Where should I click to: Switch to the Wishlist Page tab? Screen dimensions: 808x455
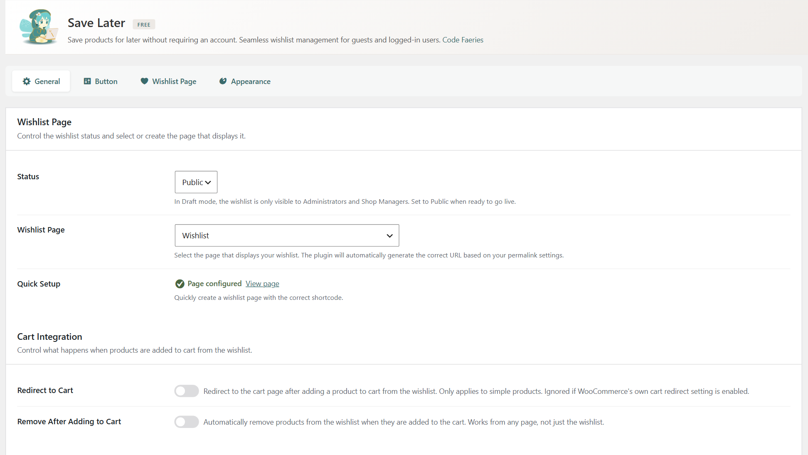[x=168, y=81]
